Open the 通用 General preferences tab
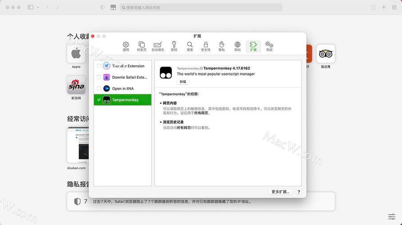 [125, 46]
